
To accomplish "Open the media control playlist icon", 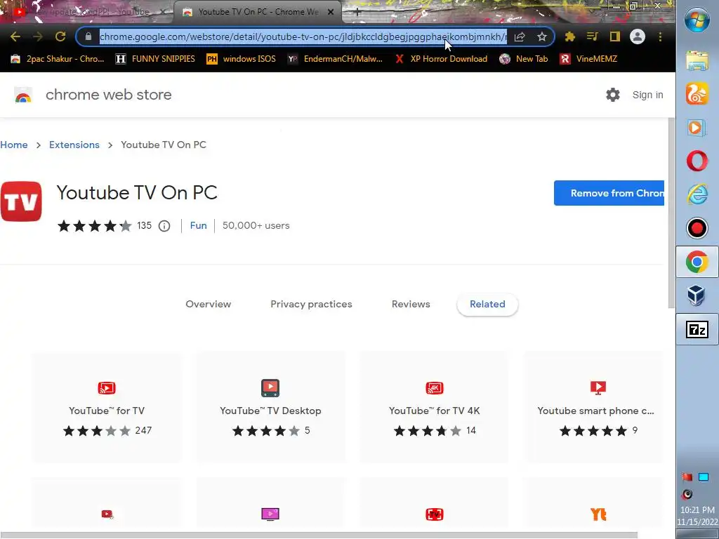I will [x=593, y=36].
